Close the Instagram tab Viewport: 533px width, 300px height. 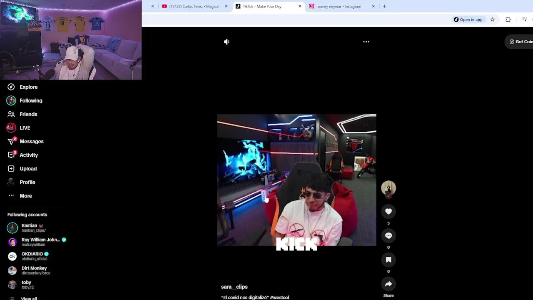(373, 6)
